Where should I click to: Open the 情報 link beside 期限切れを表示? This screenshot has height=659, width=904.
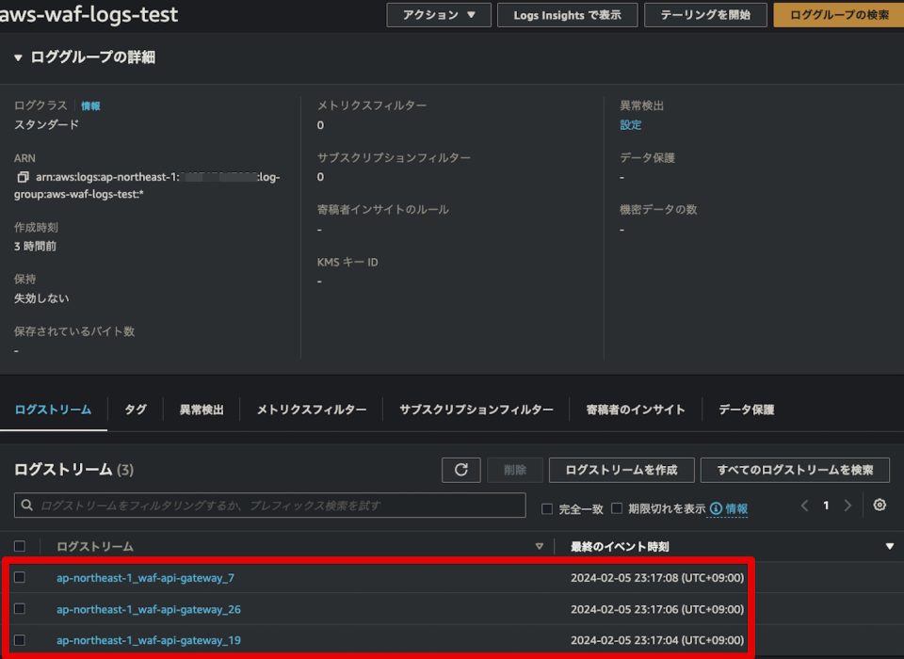(736, 508)
